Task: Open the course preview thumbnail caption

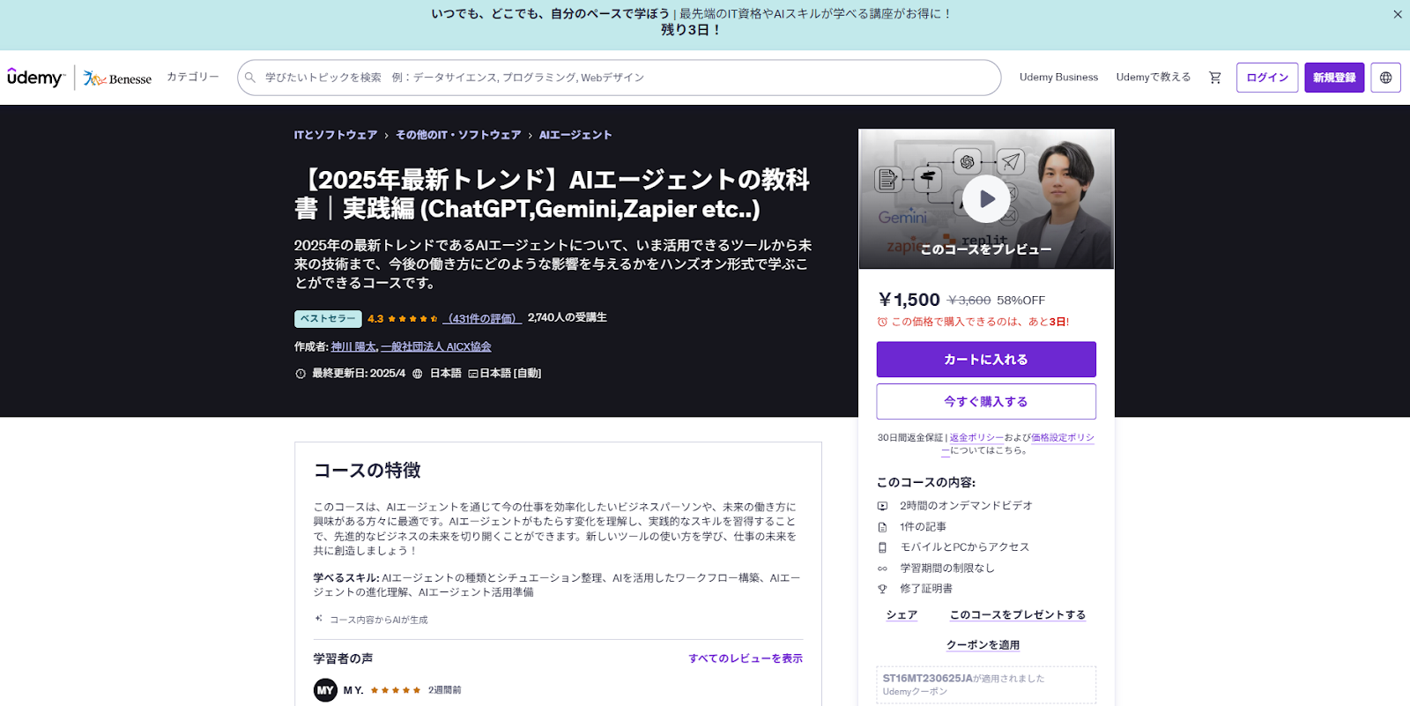Action: pyautogui.click(x=986, y=249)
